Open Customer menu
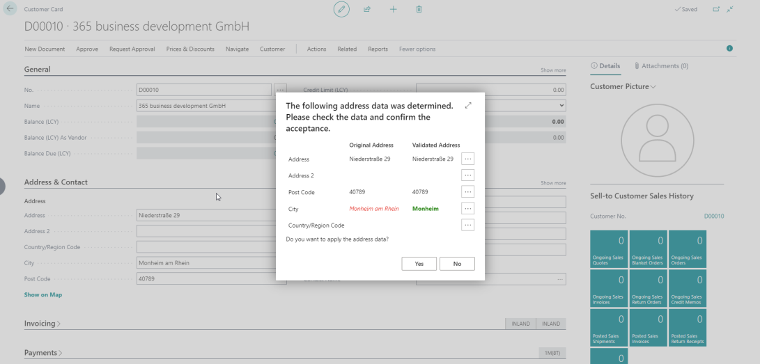Image resolution: width=760 pixels, height=364 pixels. tap(272, 49)
